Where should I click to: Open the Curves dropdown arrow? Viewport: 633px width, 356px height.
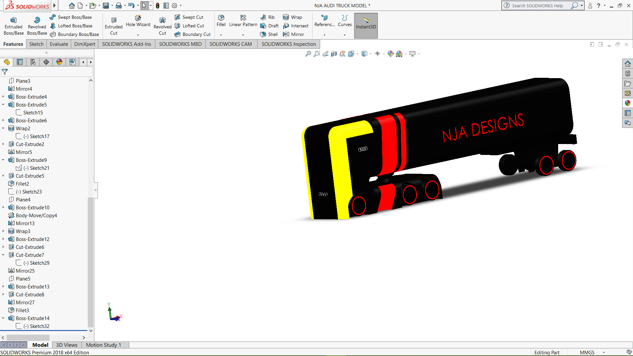click(345, 35)
